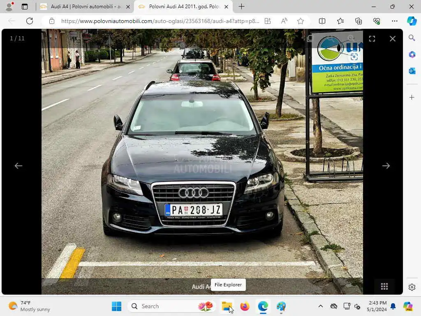This screenshot has width=421, height=316.
Task: Click the faint square icon over the photo
Action: [310, 38]
